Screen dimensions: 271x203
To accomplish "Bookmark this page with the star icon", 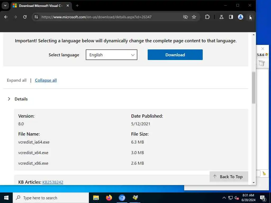I will coord(194,17).
